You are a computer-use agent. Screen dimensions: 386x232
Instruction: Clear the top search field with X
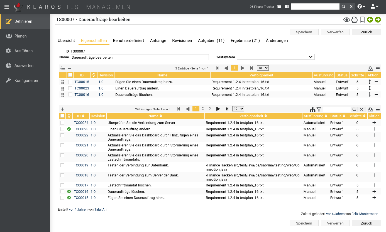click(x=351, y=7)
